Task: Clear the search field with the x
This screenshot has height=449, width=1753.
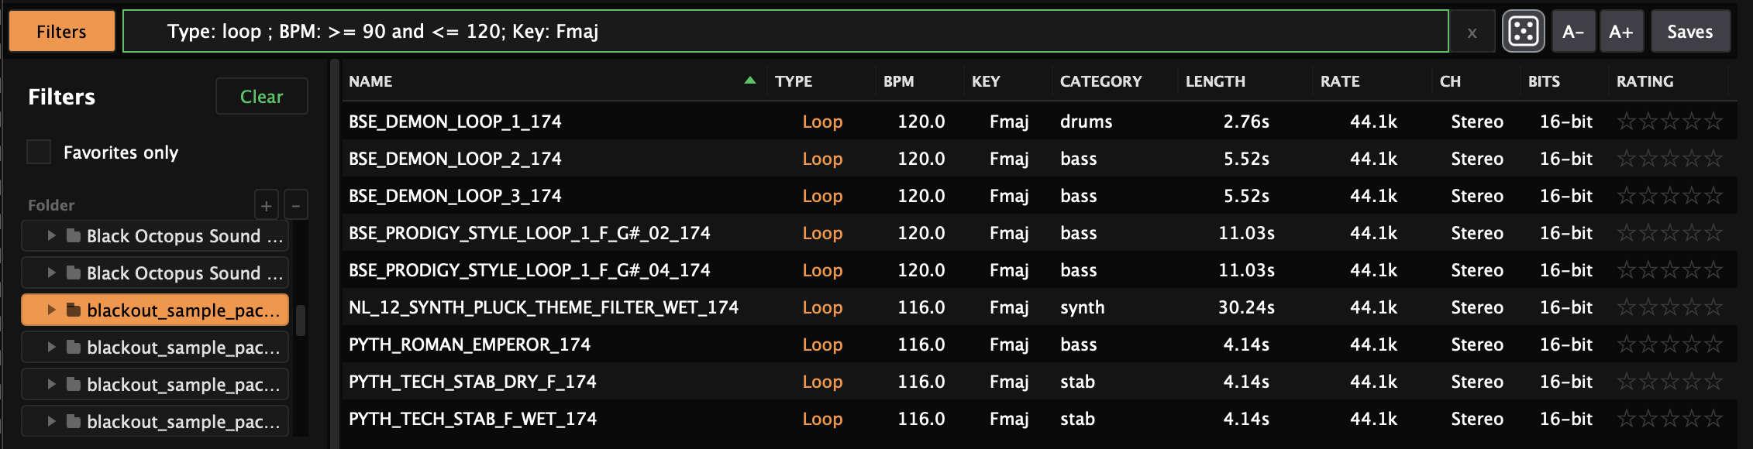Action: coord(1472,33)
